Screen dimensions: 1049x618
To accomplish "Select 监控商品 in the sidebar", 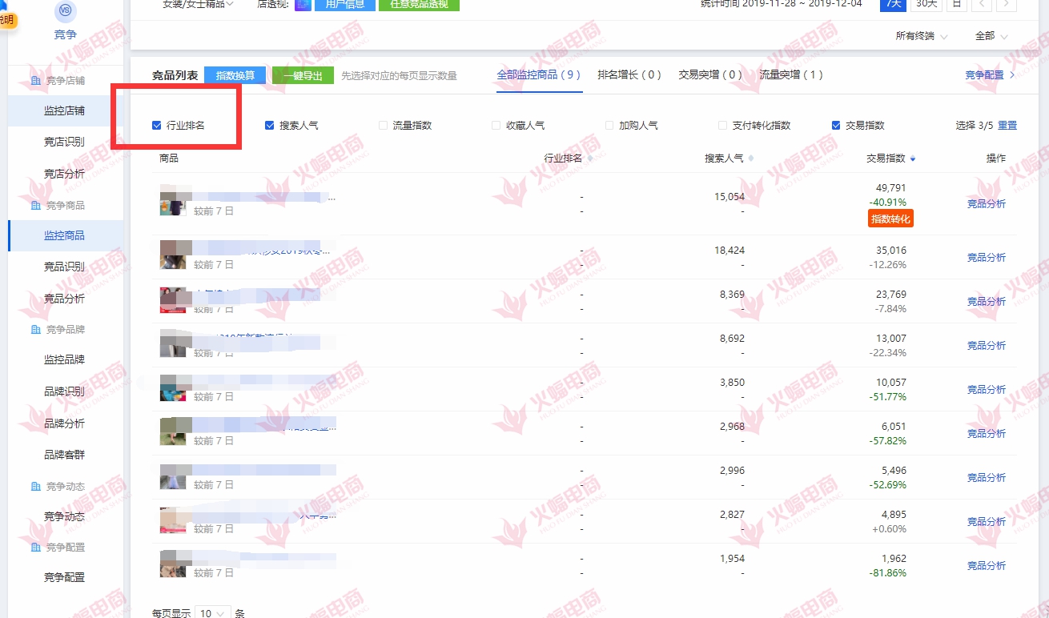I will coord(64,236).
